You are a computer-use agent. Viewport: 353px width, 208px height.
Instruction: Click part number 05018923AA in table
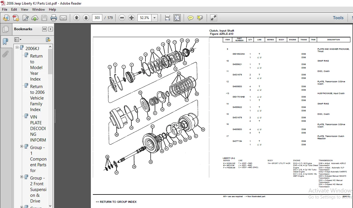click(239, 54)
